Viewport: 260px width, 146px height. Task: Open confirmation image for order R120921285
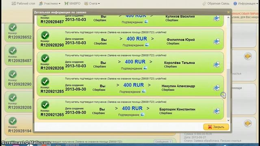pos(144,91)
